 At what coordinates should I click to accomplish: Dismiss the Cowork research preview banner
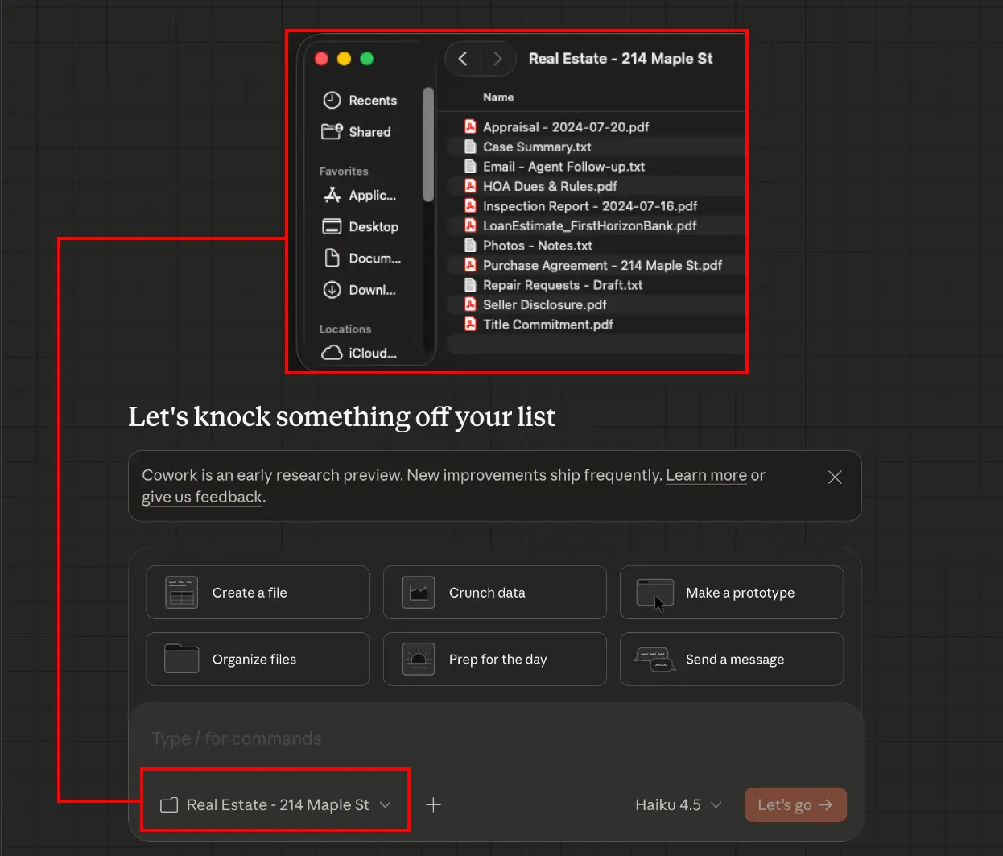pos(835,477)
